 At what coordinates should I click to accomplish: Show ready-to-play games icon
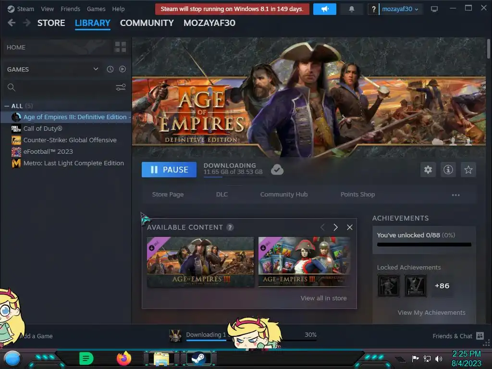(123, 69)
